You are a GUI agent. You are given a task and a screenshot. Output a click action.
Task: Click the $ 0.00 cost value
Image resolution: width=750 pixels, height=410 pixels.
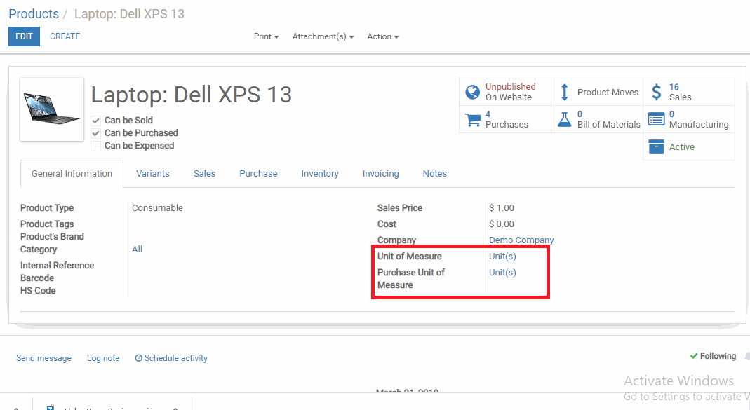coord(501,224)
